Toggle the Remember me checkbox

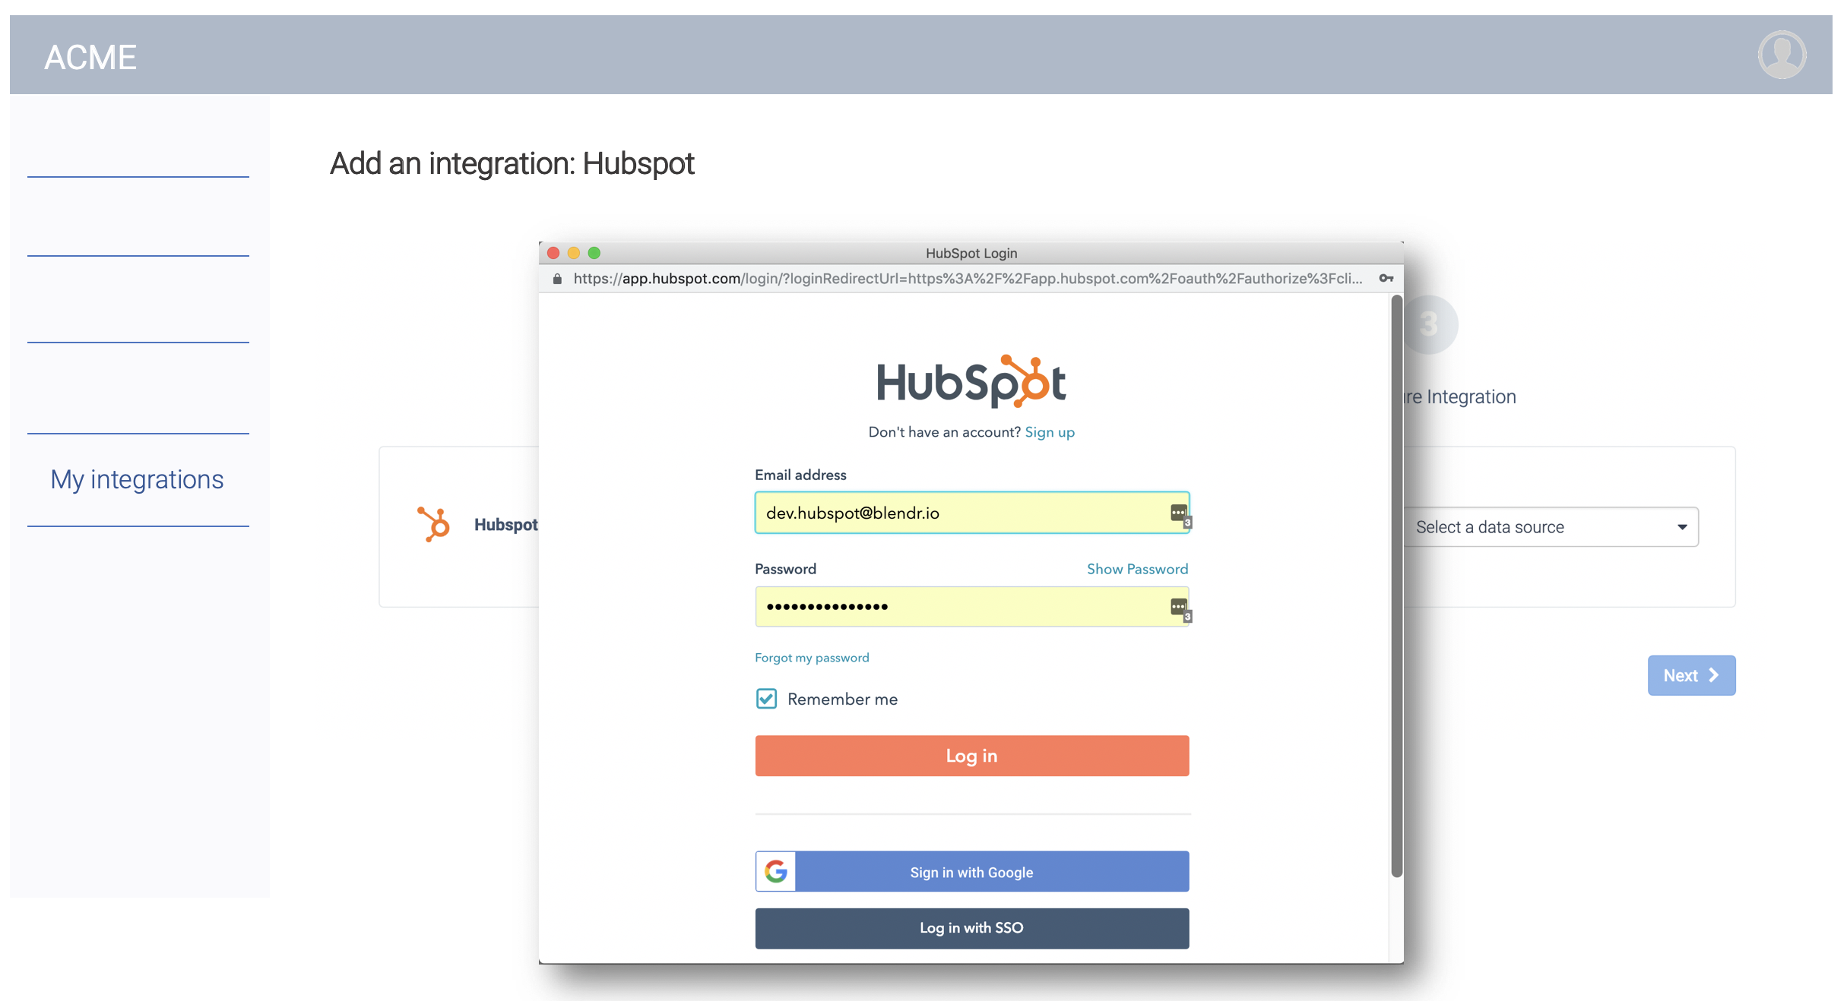pos(766,699)
